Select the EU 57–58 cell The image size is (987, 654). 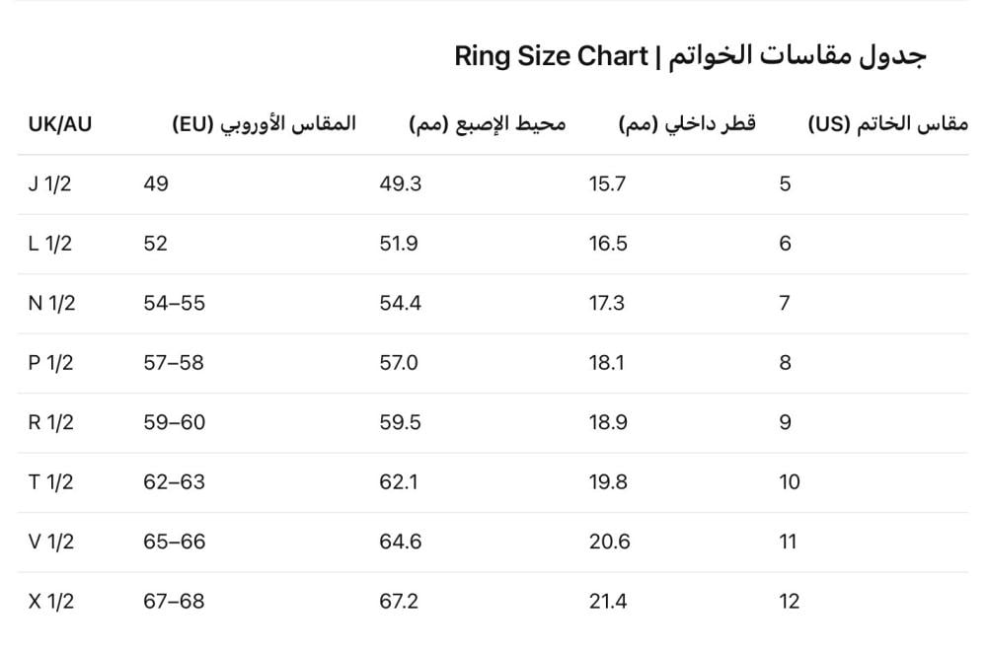point(174,363)
